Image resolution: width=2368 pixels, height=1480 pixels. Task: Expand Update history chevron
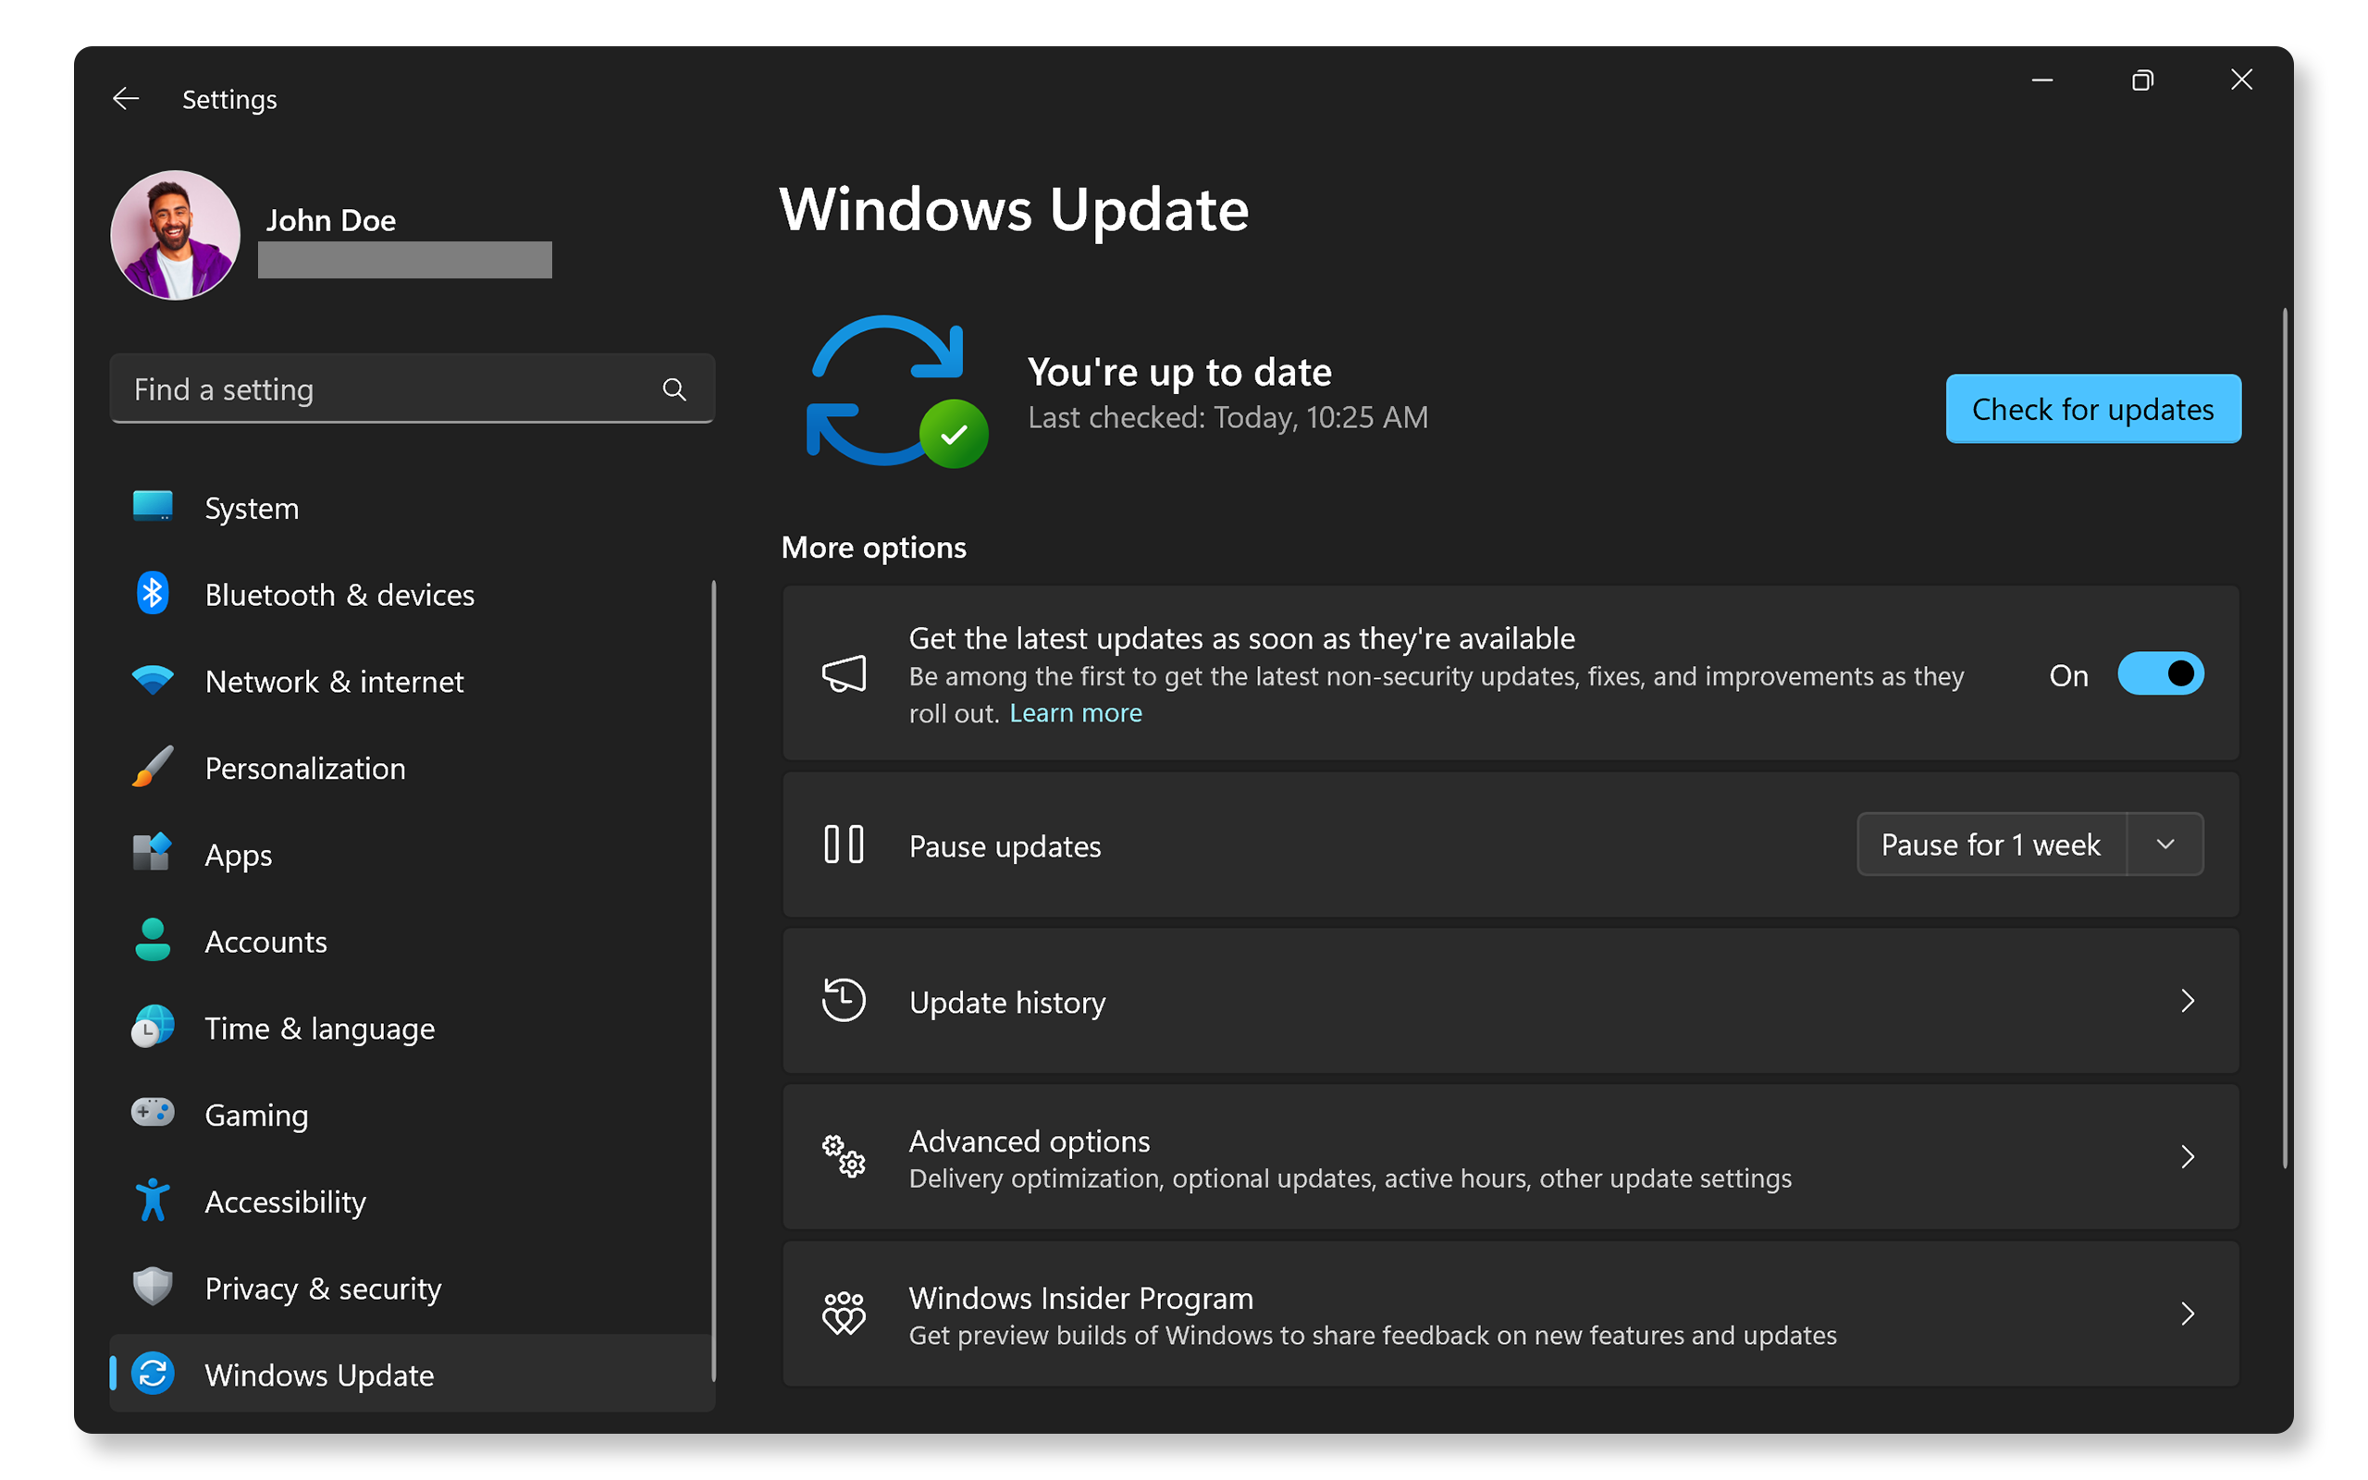tap(2187, 1002)
